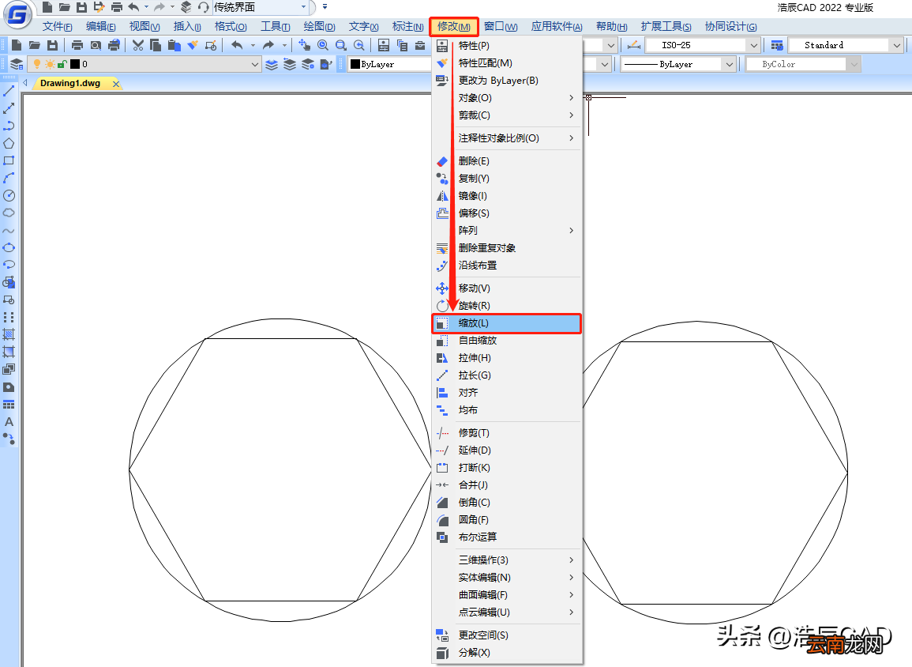
Task: Select the Line drawing tool
Action: 9,91
